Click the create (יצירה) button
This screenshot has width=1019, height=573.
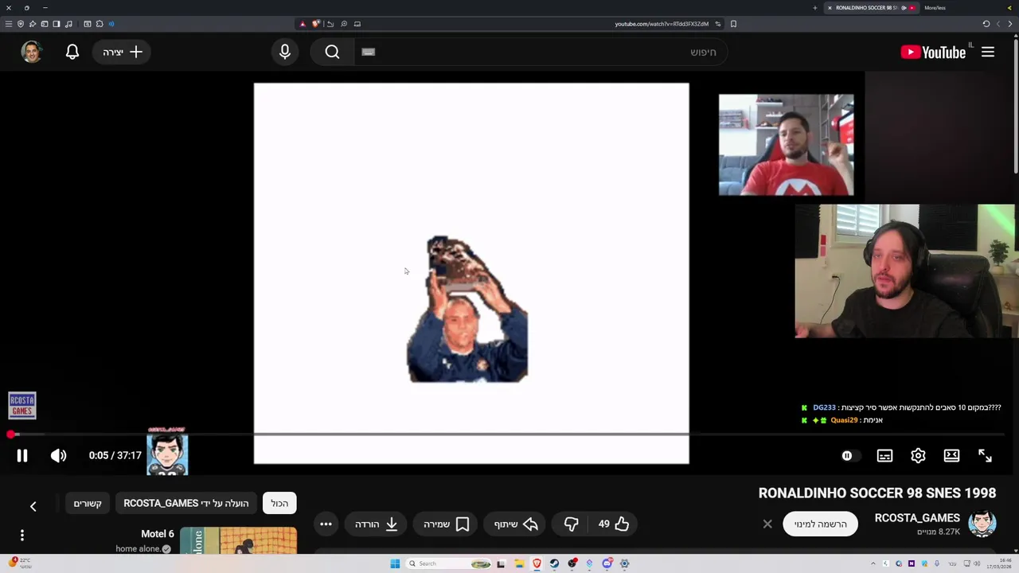click(123, 52)
